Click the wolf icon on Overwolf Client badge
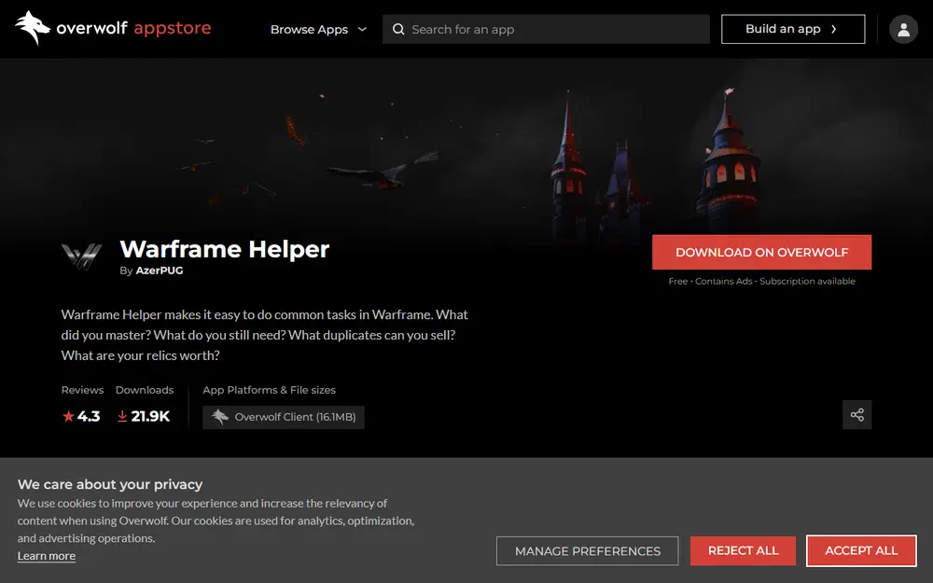Image resolution: width=933 pixels, height=583 pixels. [x=220, y=417]
